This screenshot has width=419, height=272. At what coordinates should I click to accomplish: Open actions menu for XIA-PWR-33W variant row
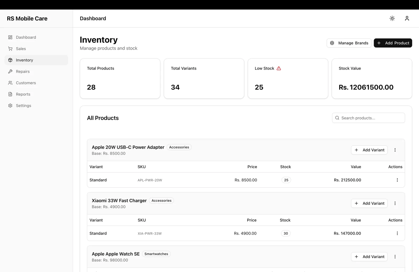coord(397,233)
